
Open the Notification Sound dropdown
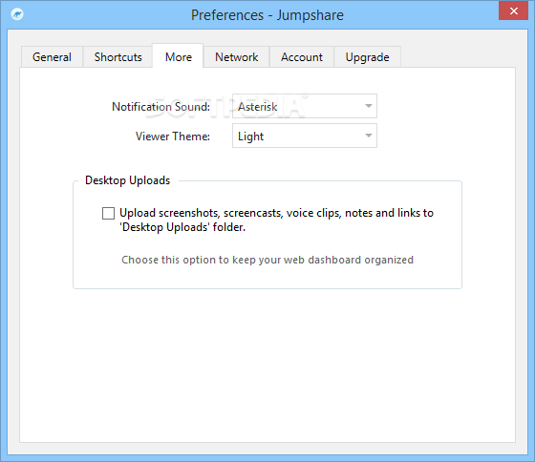305,106
